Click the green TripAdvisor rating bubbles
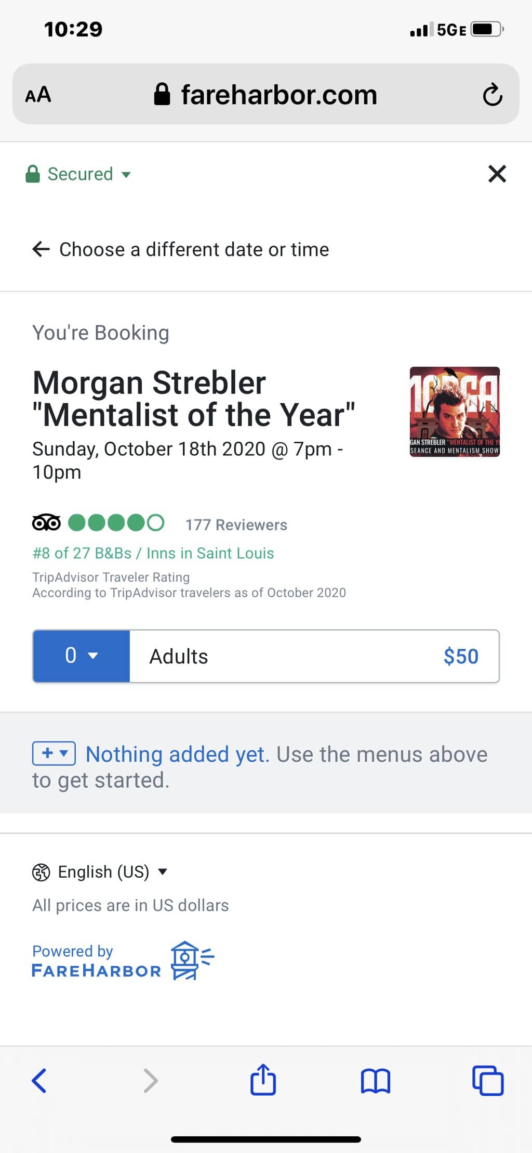 [x=116, y=522]
